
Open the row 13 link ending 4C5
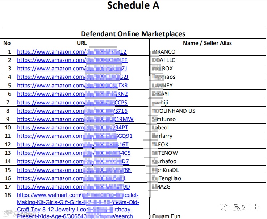pos(74,153)
